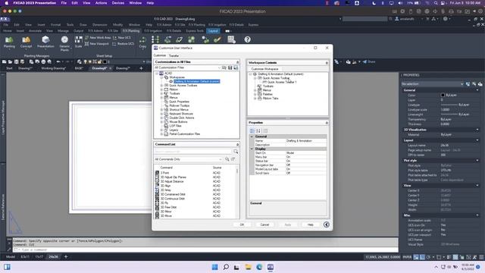Viewport: 485px width, 273px height.
Task: Click the categorized view icon in Properties
Action: click(x=252, y=131)
